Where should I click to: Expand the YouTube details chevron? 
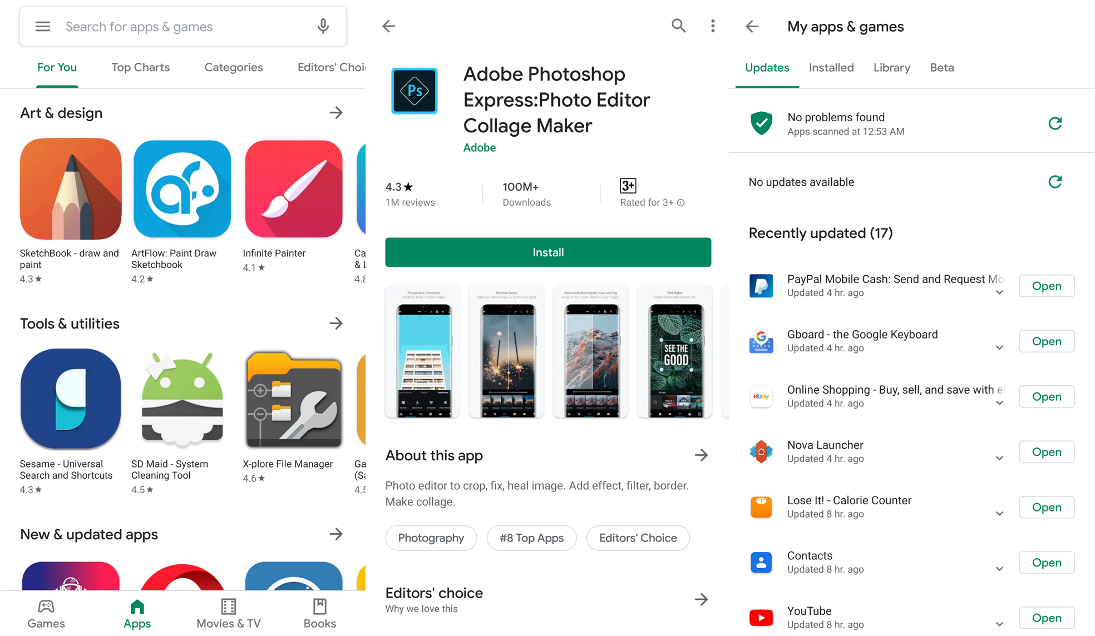999,624
